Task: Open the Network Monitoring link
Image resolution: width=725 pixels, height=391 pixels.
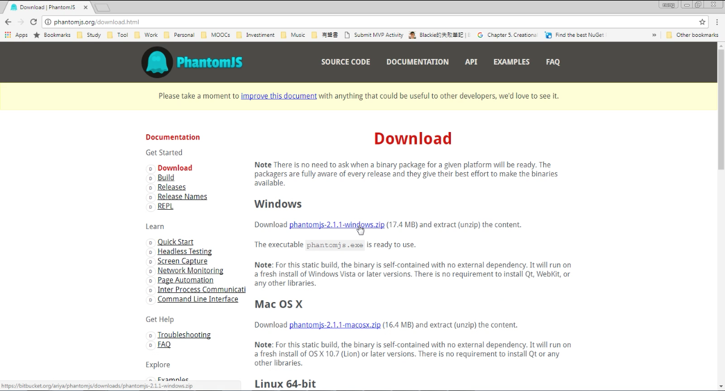Action: coord(190,271)
